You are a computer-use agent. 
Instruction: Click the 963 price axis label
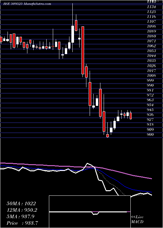pyautogui.click(x=151, y=100)
